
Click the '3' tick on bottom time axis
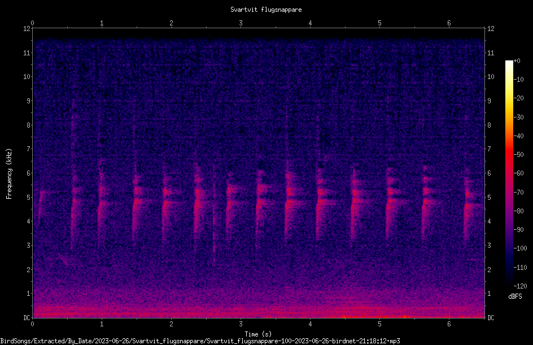coord(241,324)
